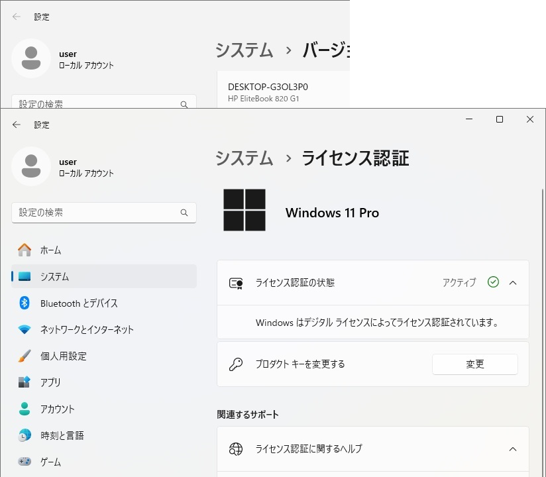Click the システム monitor icon
Image resolution: width=546 pixels, height=477 pixels.
point(25,276)
